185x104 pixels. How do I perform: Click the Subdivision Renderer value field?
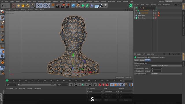pyautogui.click(x=157, y=71)
